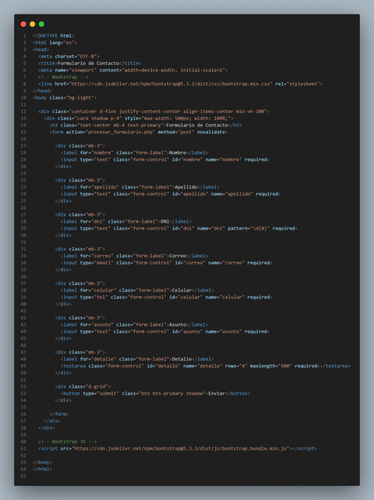Click the Enviar button text in code
This screenshot has height=500, width=374.
point(217,394)
